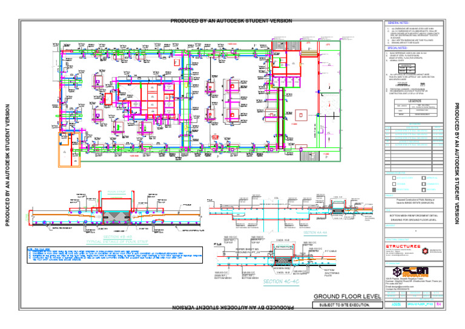Click the GROUND FLOOR LEVEL title
Viewport: 465px width, 329px height.
tap(348, 296)
